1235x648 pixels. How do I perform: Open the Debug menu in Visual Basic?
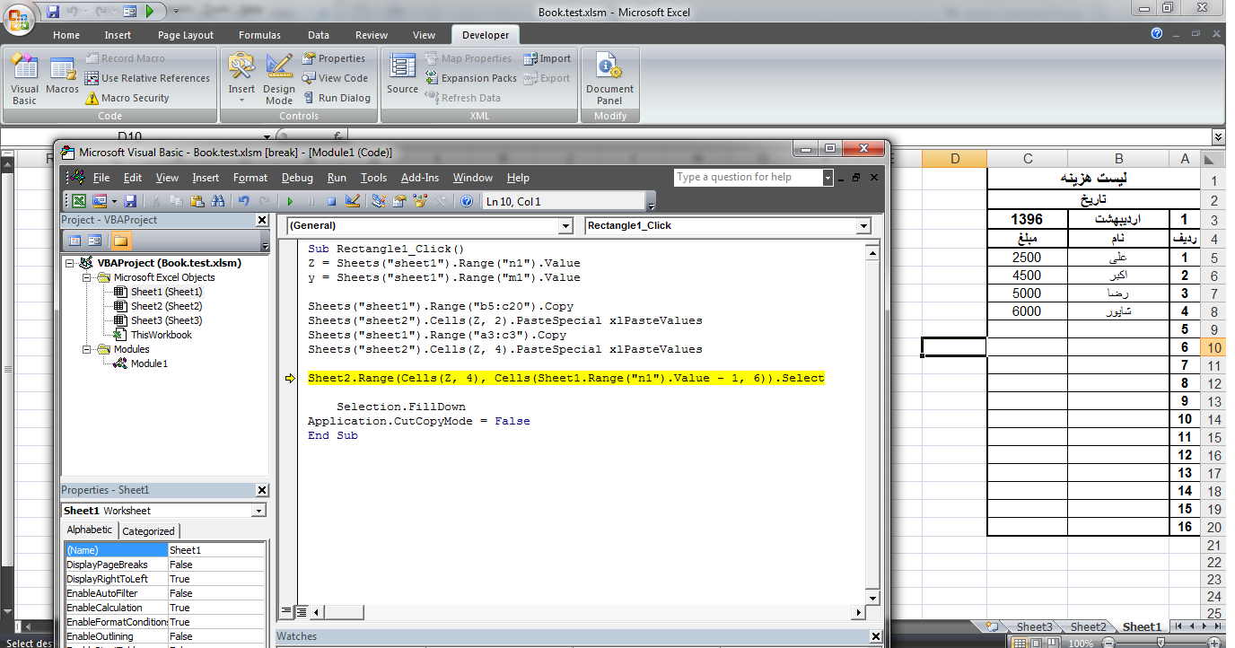(297, 178)
